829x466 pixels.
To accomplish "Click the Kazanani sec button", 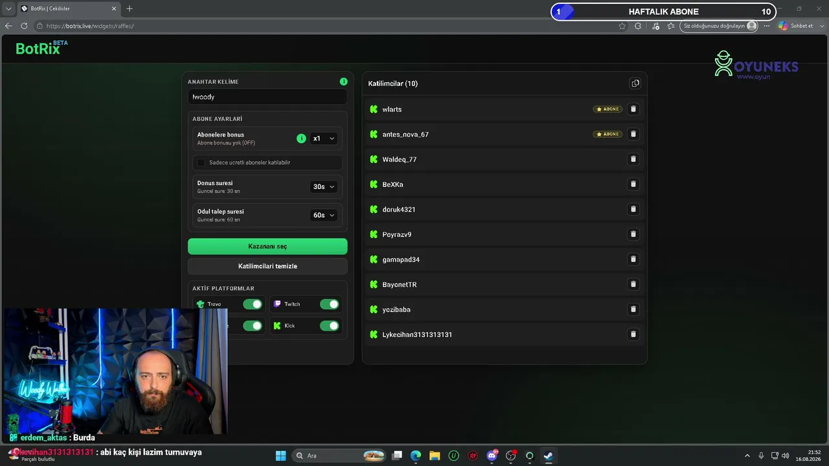I will coord(267,247).
